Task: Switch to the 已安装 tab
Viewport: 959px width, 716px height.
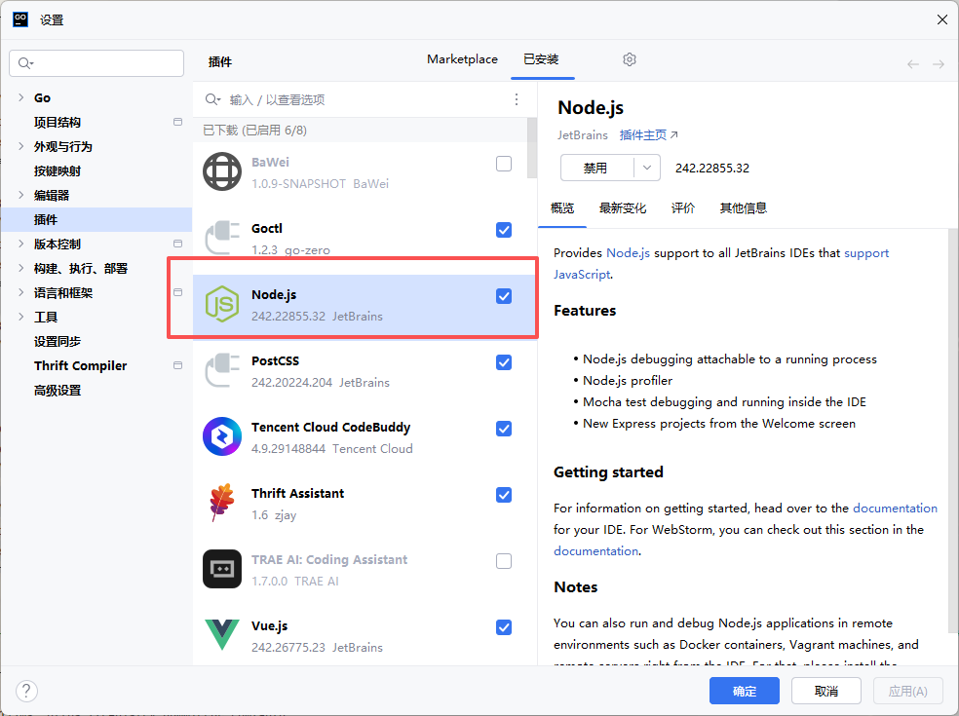Action: click(541, 59)
